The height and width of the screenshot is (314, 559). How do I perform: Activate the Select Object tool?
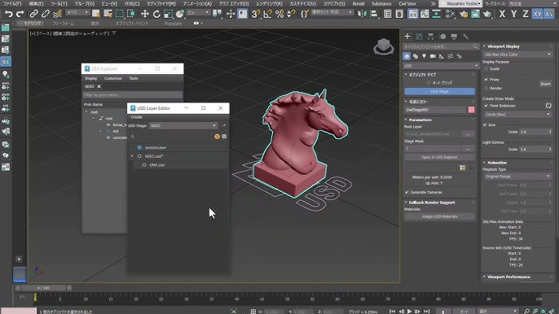click(96, 14)
